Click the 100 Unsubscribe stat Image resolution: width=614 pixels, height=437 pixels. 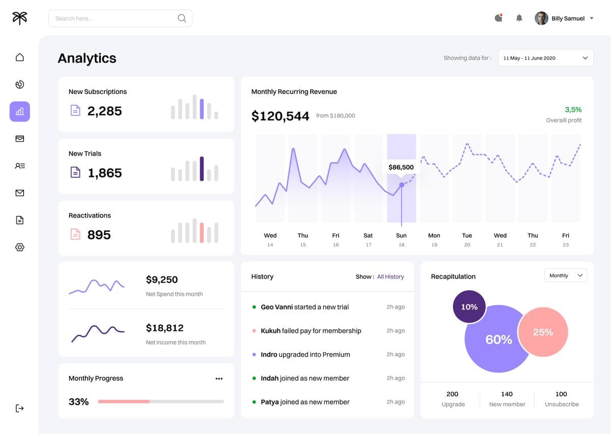tap(562, 399)
